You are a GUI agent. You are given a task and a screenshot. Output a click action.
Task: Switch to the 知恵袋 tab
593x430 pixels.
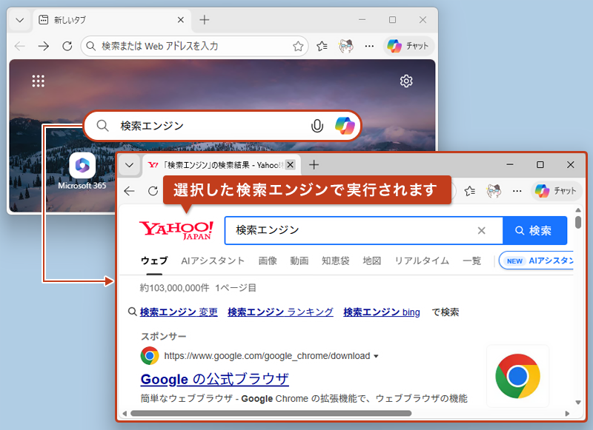tap(336, 261)
